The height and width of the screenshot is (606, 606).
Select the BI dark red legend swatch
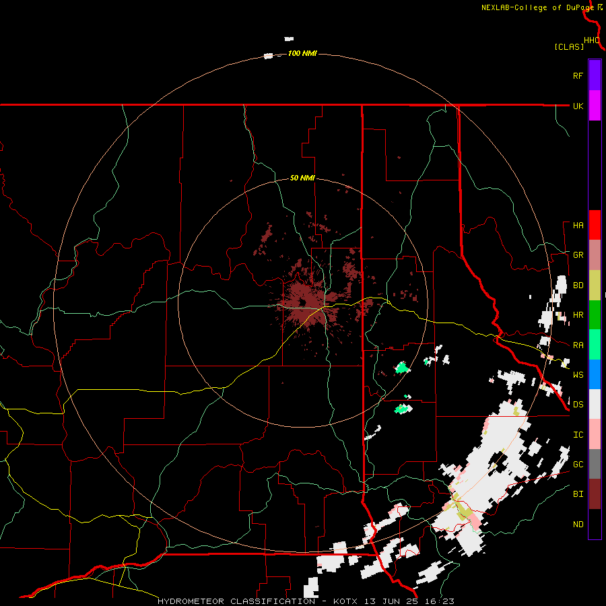tap(595, 494)
